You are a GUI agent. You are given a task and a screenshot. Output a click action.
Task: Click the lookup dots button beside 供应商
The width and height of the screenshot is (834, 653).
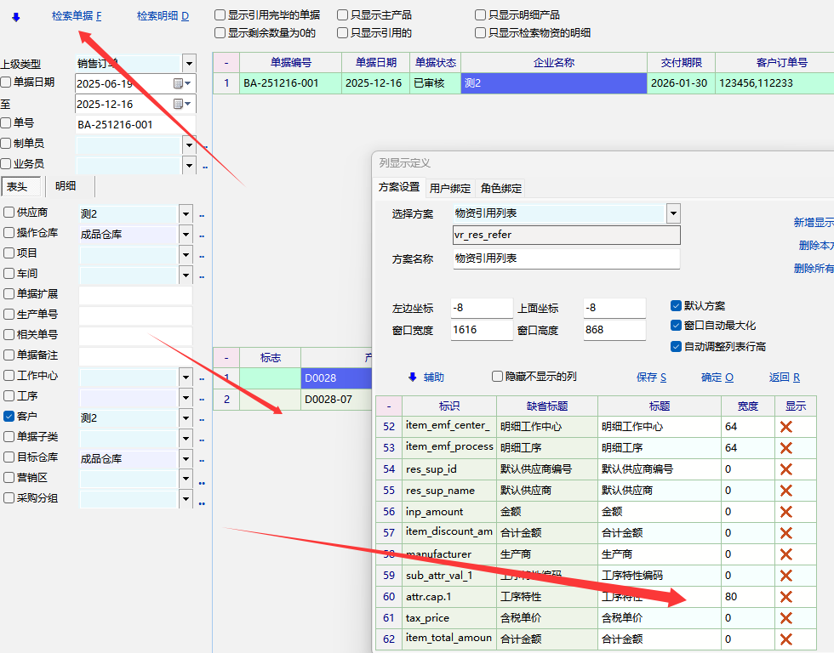point(203,214)
